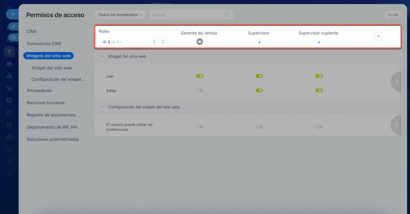Open the 3 de 3 roles visibility dropdown

[113, 42]
